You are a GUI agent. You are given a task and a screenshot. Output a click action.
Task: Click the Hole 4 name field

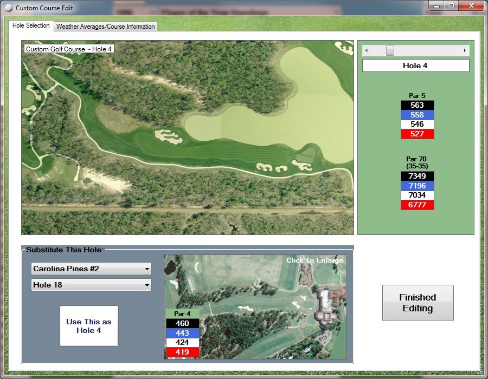click(x=415, y=66)
